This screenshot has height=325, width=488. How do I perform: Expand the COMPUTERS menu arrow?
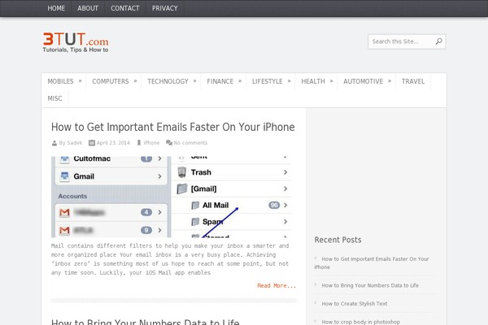click(135, 81)
